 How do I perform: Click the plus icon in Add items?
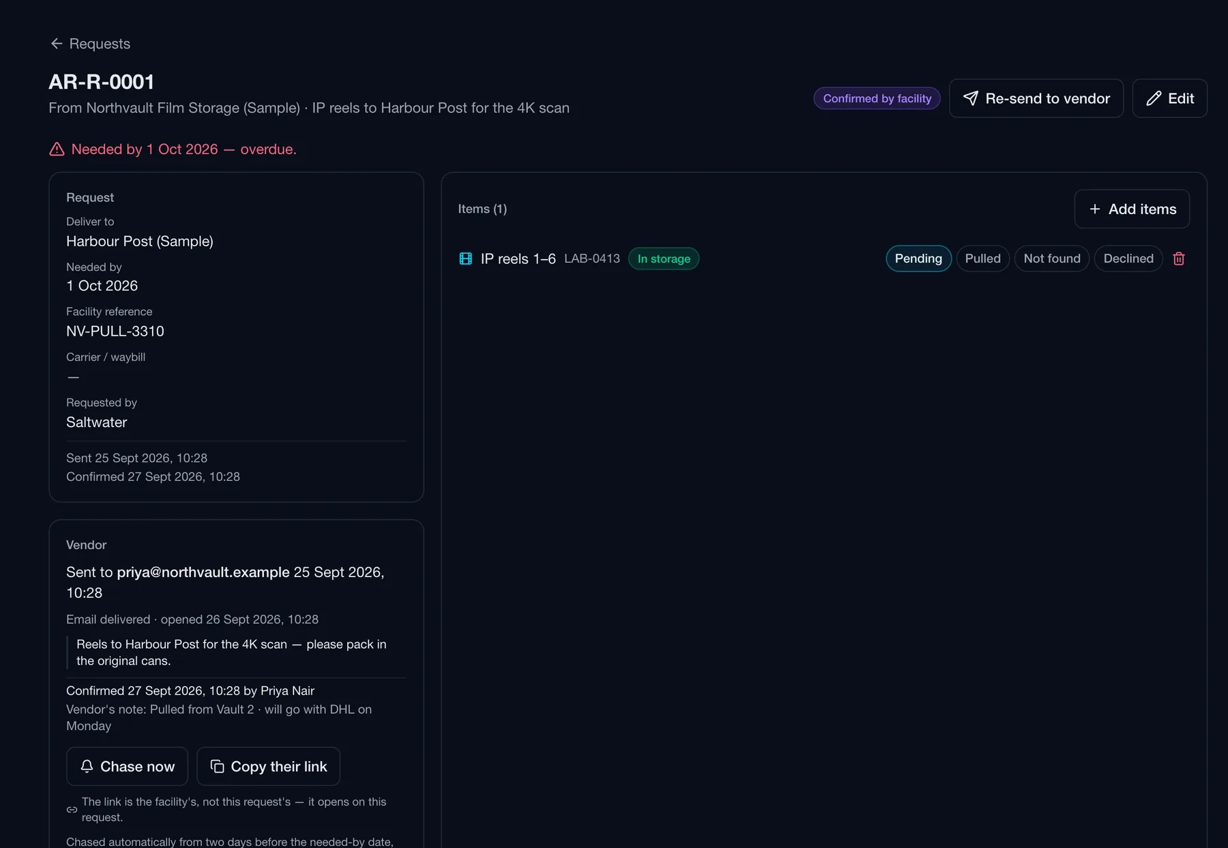pyautogui.click(x=1094, y=209)
